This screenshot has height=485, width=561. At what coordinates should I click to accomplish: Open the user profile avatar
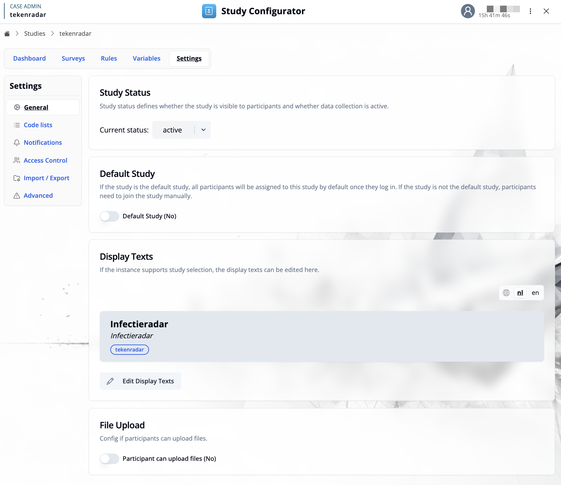tap(468, 11)
